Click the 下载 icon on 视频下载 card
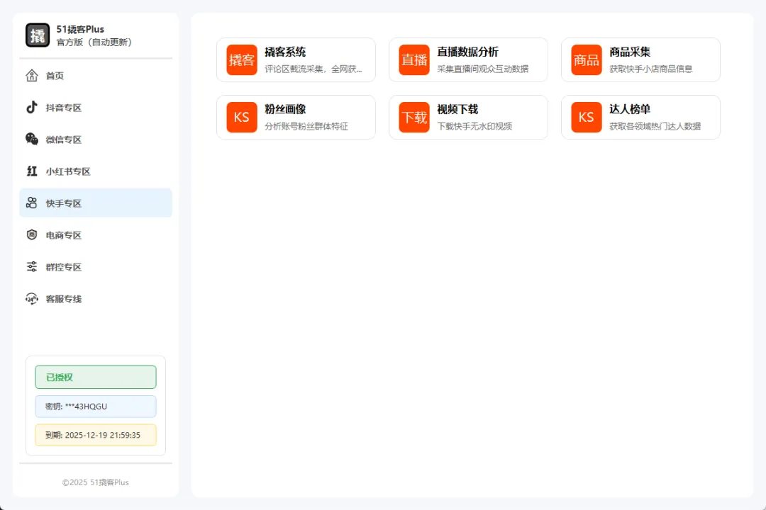This screenshot has width=766, height=510. click(414, 118)
